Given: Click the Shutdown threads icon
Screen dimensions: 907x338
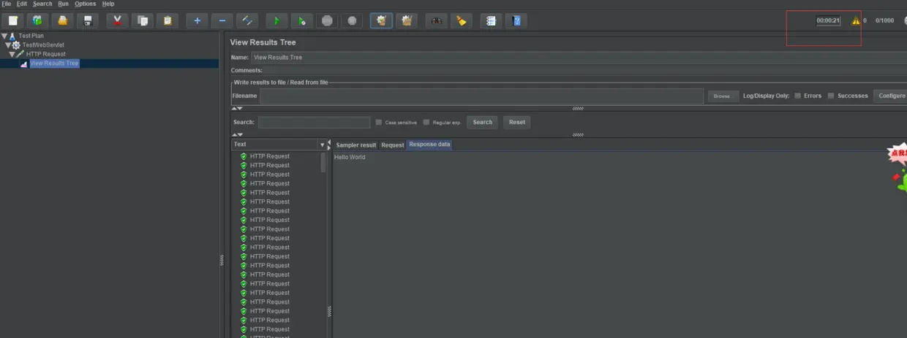Looking at the screenshot, I should (x=353, y=20).
